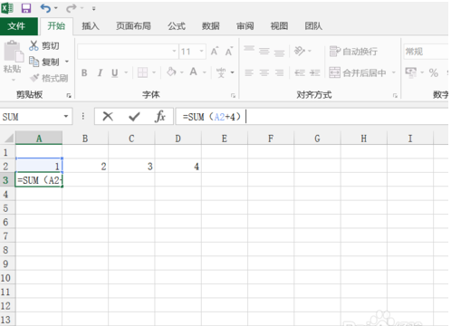The width and height of the screenshot is (461, 326).
Task: Click the 格式刷 Format Painter button
Action: point(49,78)
